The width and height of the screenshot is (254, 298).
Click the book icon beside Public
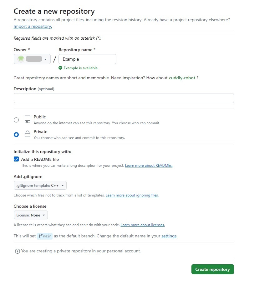pyautogui.click(x=27, y=119)
